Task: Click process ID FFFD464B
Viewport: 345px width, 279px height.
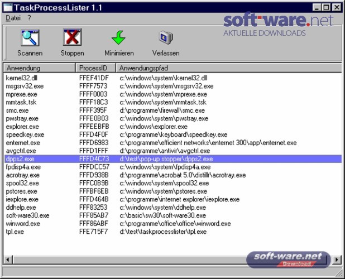Action: [94, 199]
